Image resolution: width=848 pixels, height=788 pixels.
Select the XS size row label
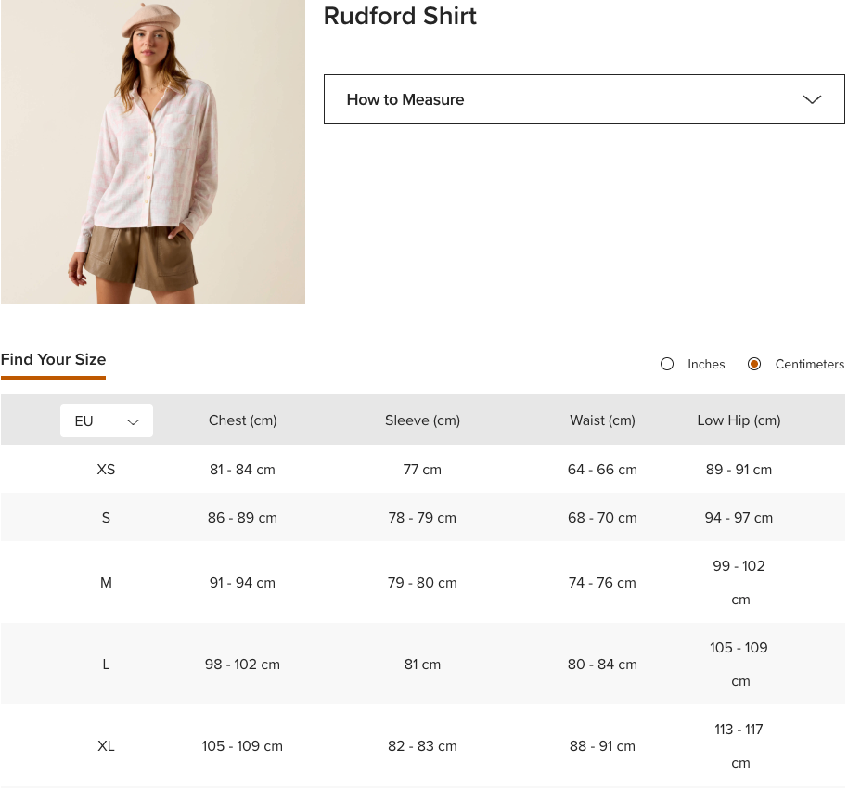tap(106, 470)
